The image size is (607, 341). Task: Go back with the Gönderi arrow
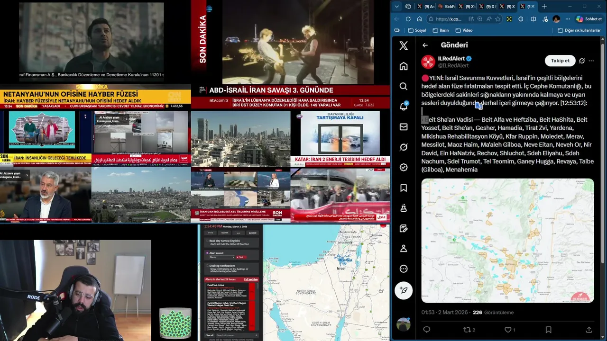click(x=425, y=45)
